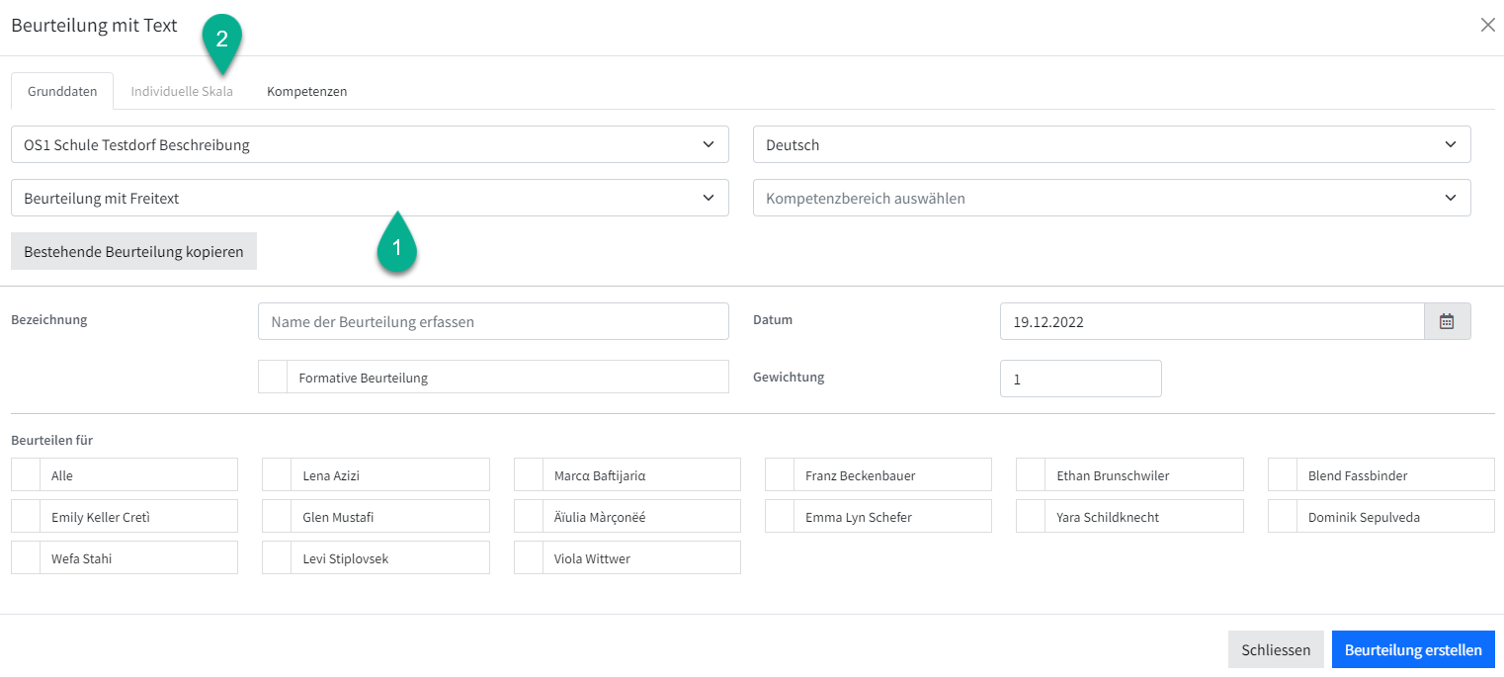1504x677 pixels.
Task: Select Franz Beckenbauer checkbox
Action: (x=780, y=474)
